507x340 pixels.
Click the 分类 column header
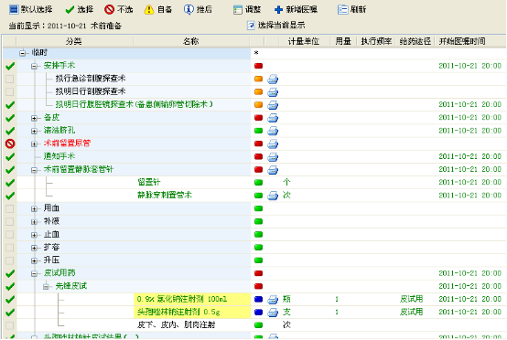pyautogui.click(x=74, y=41)
